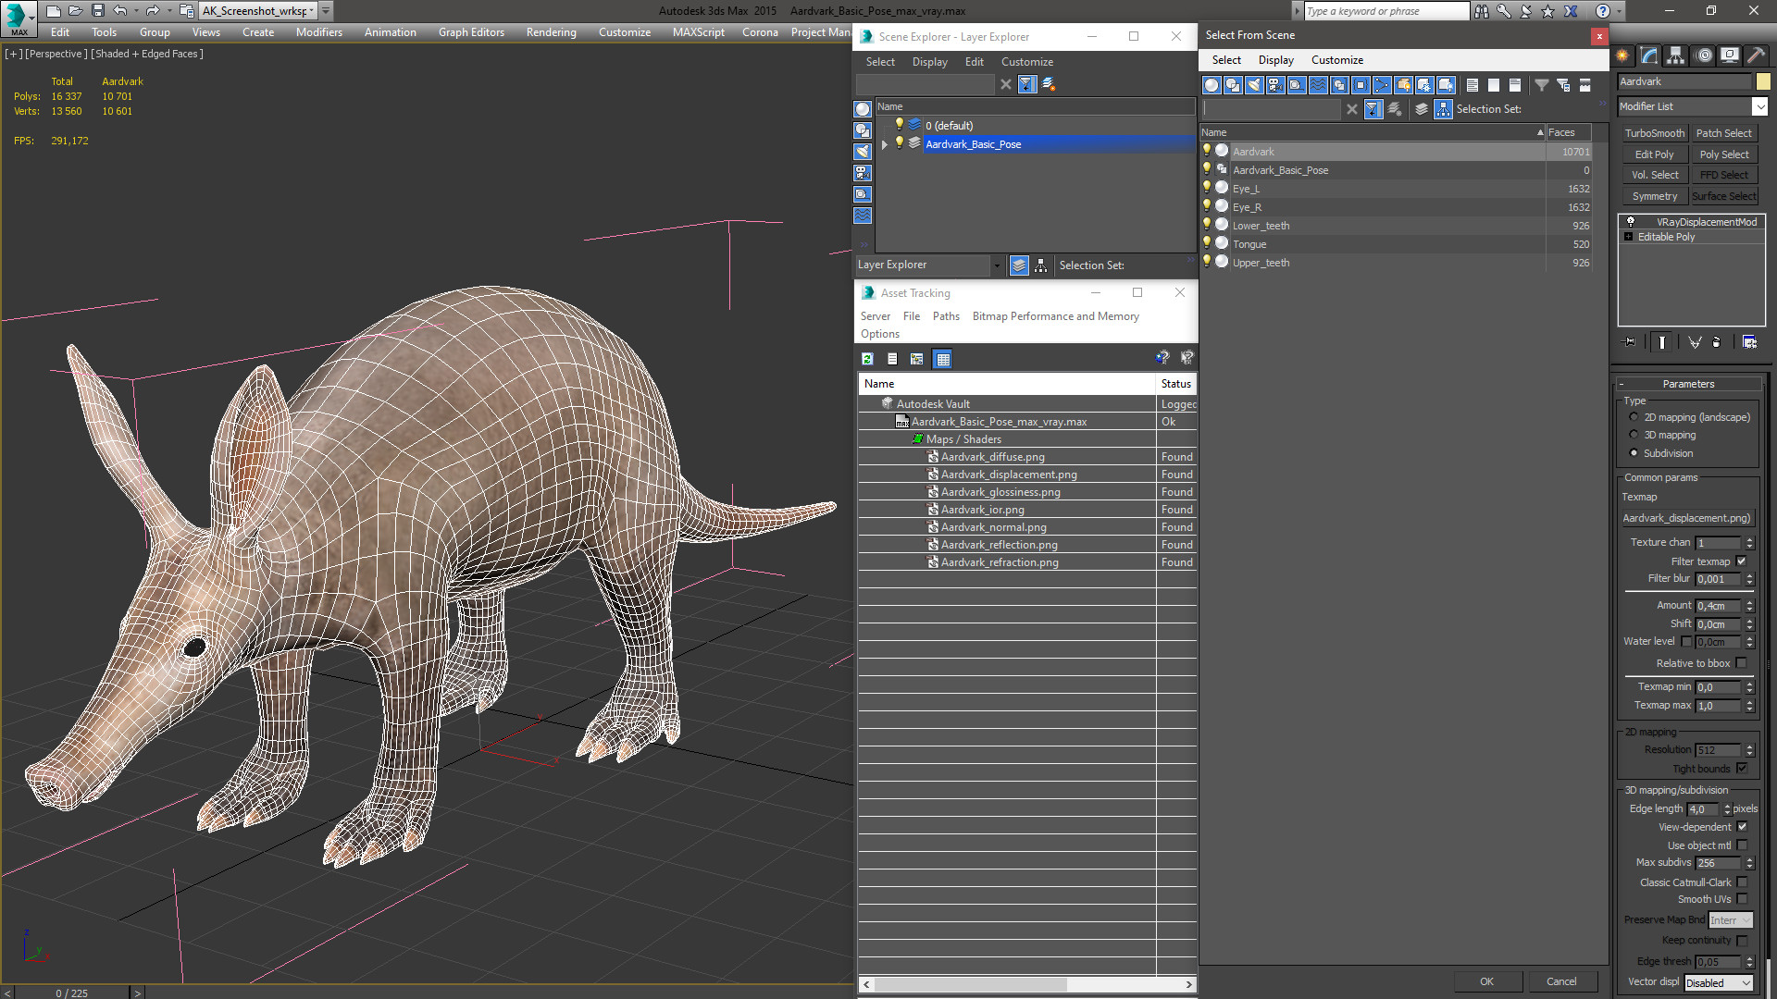Open the Hierarchy command panel tab
The image size is (1777, 999).
[x=1675, y=55]
